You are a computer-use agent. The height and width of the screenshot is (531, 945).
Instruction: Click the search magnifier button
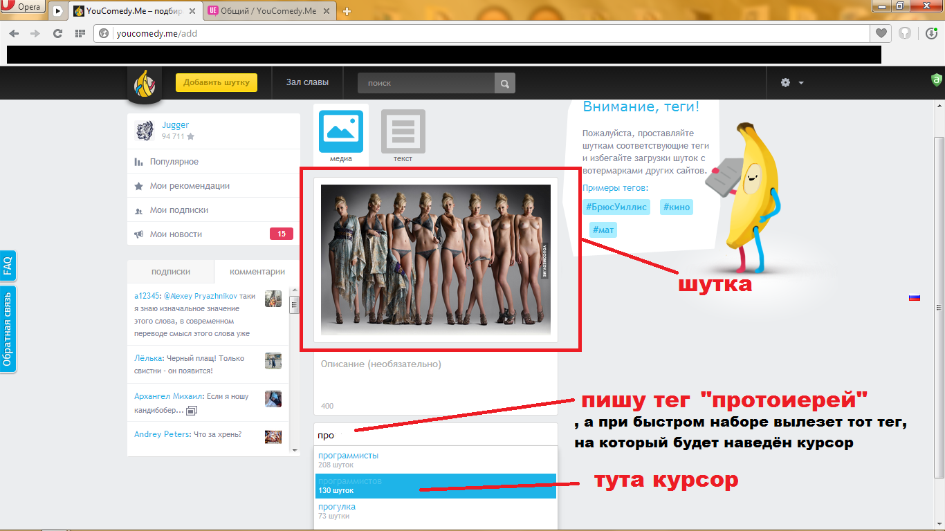coord(505,84)
